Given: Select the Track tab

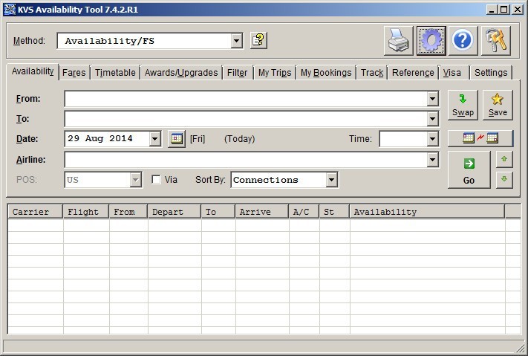Looking at the screenshot, I should click(372, 73).
